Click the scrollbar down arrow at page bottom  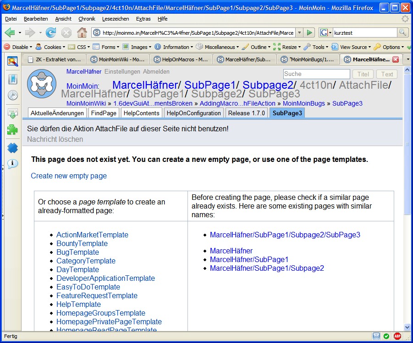[407, 327]
